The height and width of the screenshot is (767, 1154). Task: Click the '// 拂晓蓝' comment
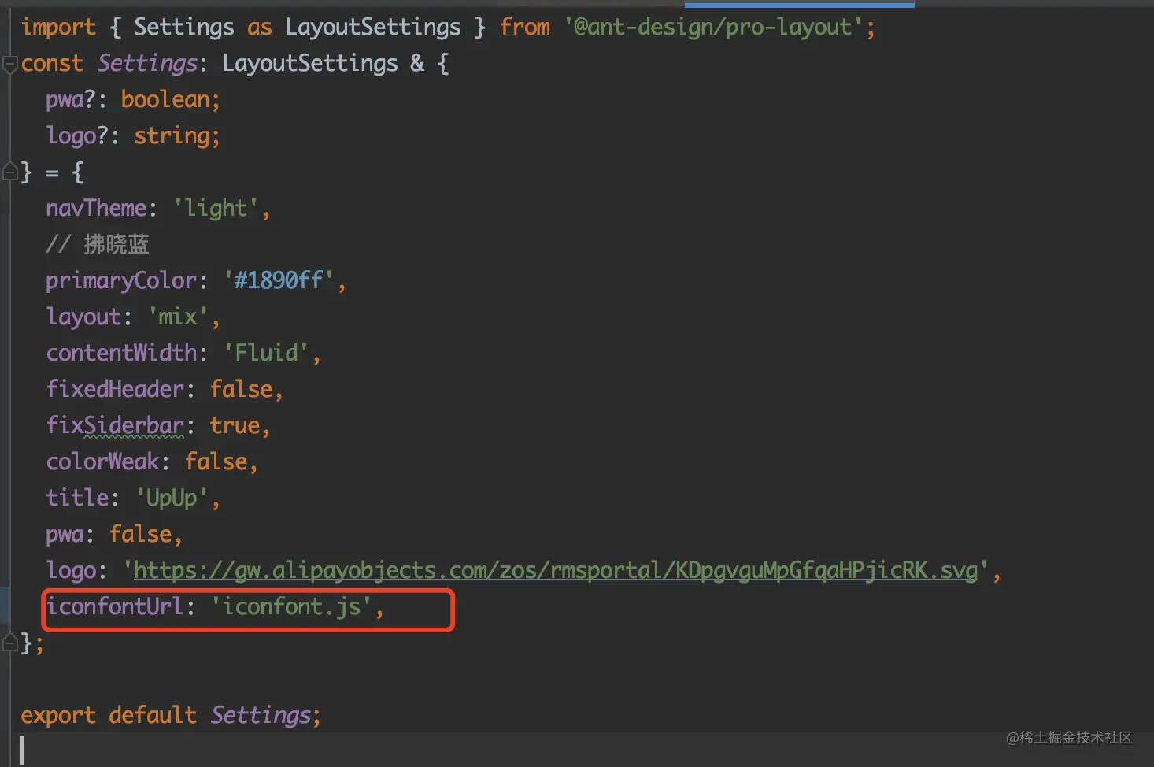tap(98, 244)
